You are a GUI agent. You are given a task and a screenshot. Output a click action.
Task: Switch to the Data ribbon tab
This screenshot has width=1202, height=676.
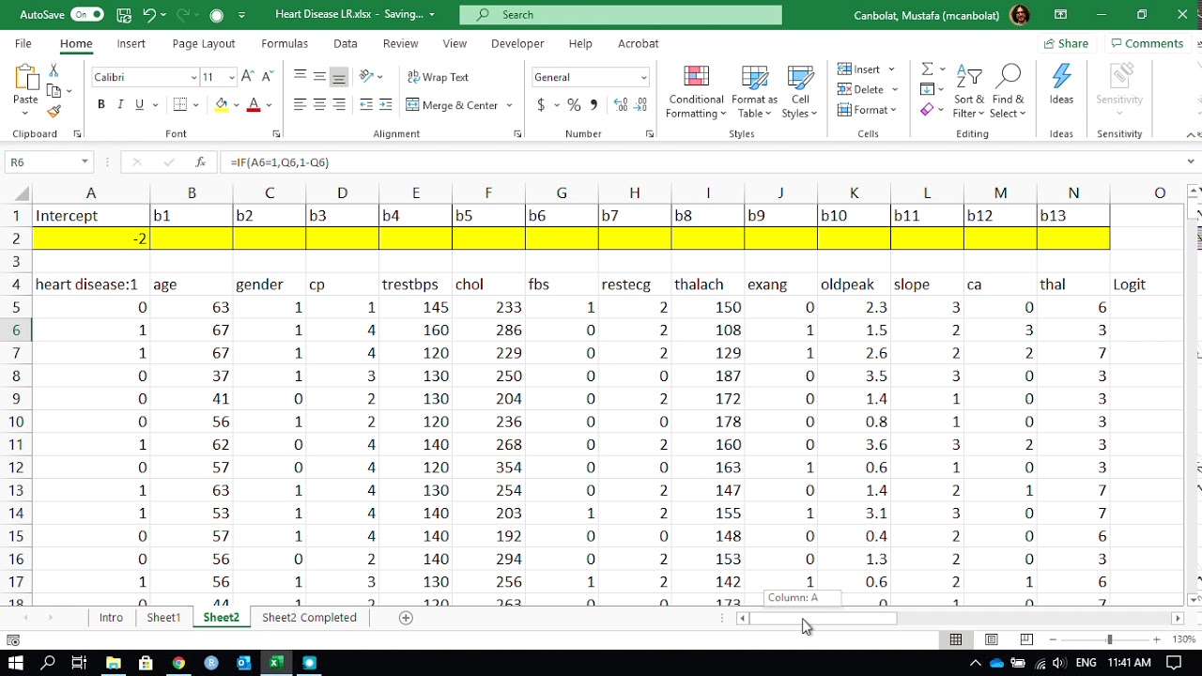(x=346, y=43)
